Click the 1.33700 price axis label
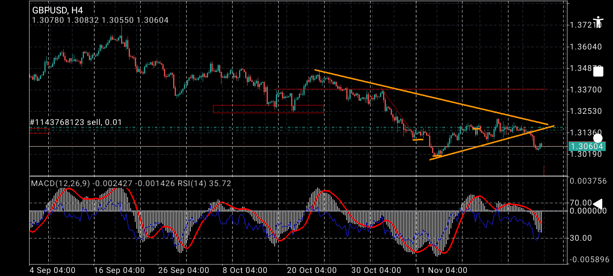613x276 pixels. 586,90
